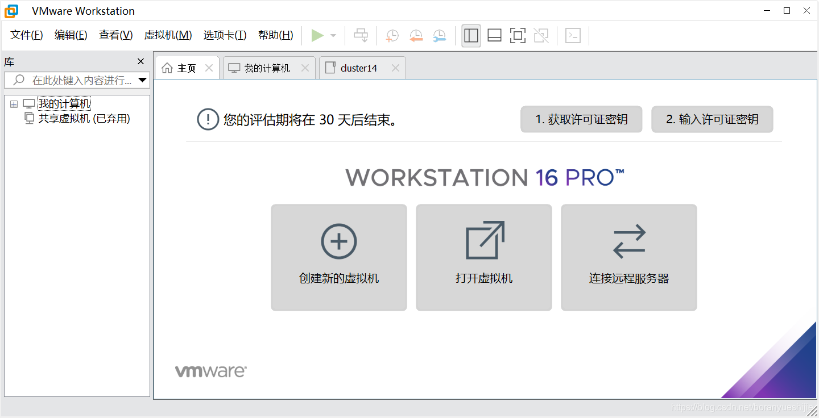
Task: Click 创建新的虚拟机 tile
Action: (339, 257)
